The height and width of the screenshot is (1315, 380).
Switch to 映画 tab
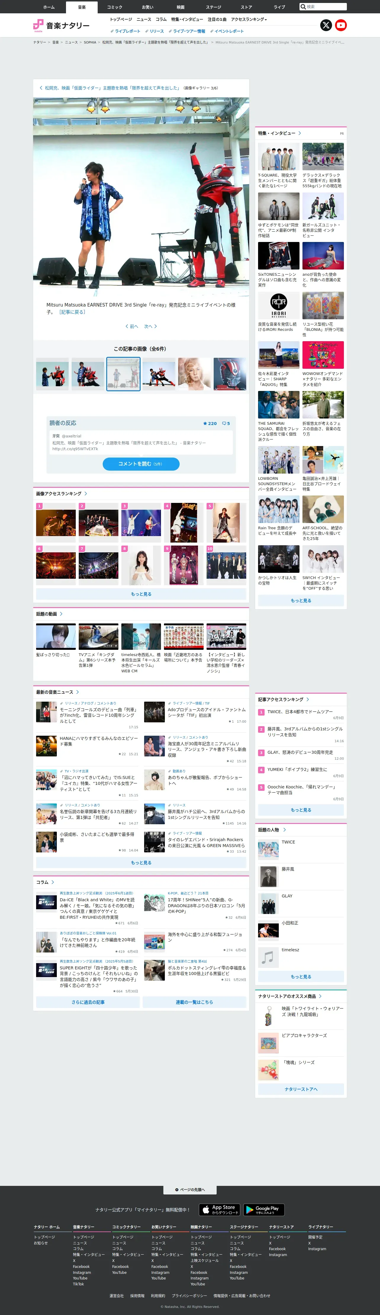click(x=181, y=7)
